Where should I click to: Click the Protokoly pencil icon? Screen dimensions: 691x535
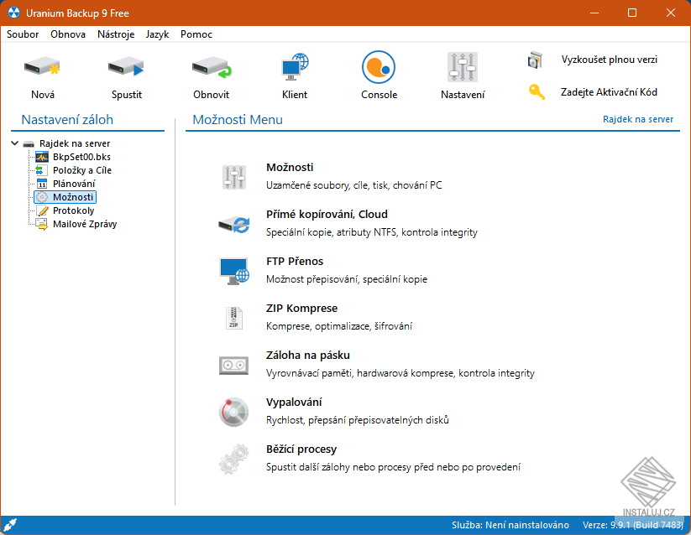[x=42, y=210]
